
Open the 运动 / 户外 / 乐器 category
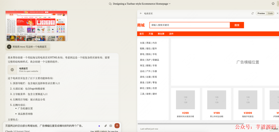(x=148, y=71)
